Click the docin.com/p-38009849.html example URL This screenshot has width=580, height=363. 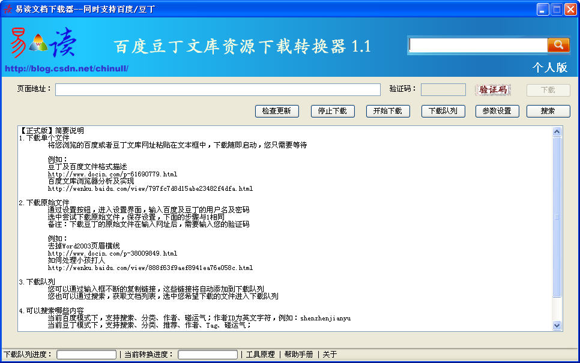click(112, 254)
